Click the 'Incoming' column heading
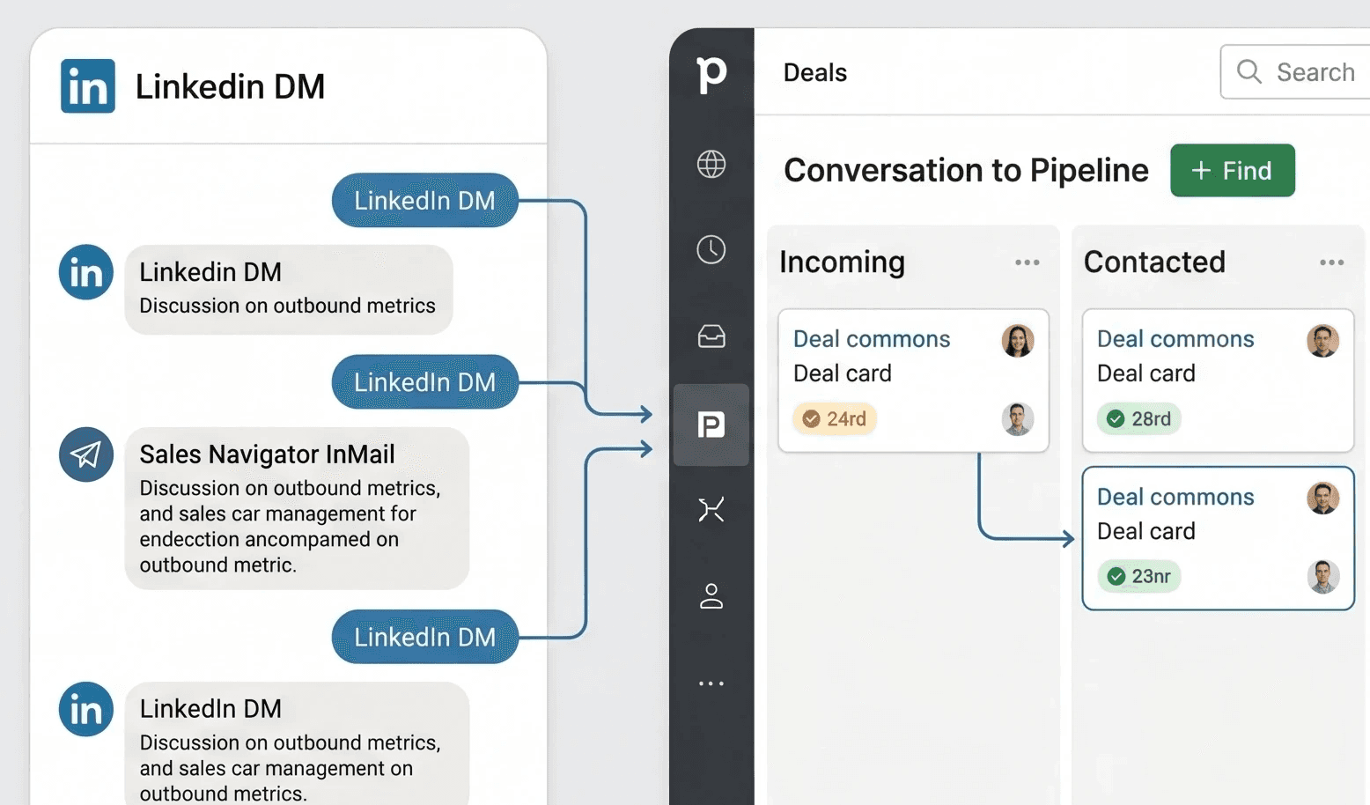 coord(842,262)
